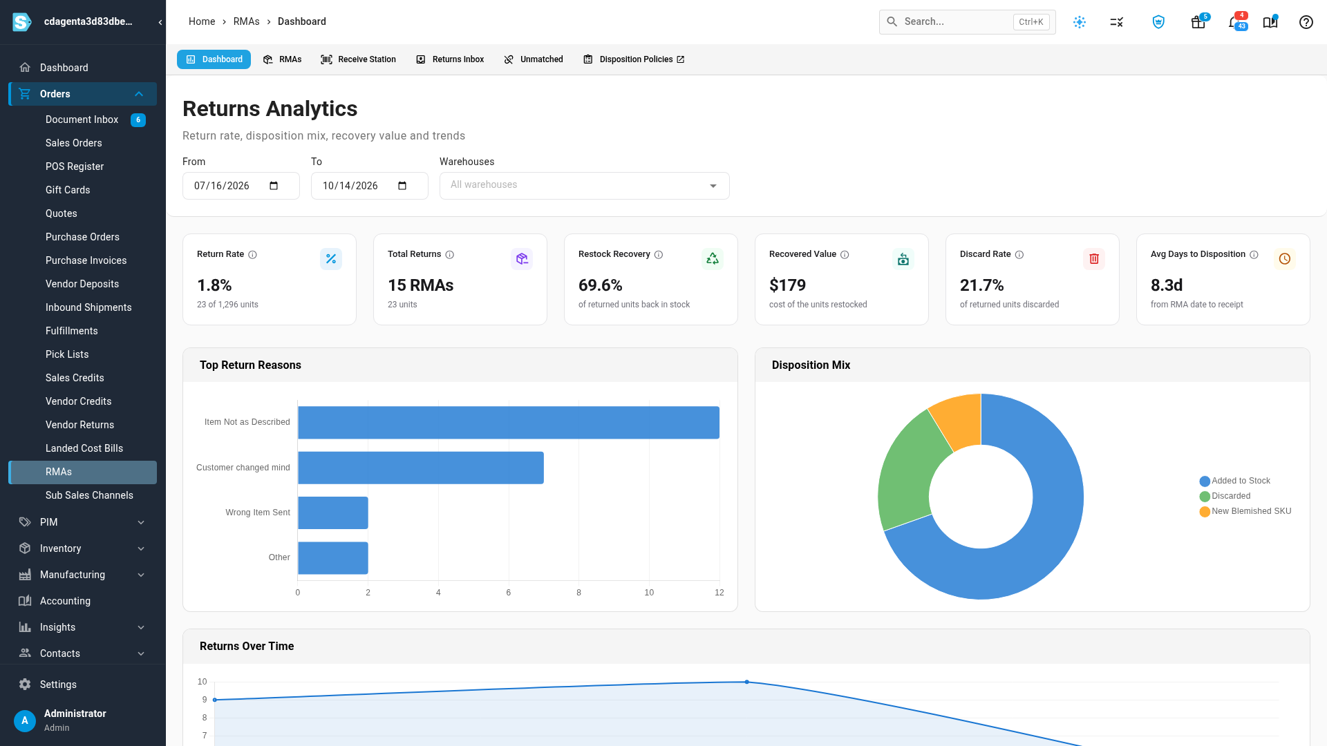Toggle New Blemished SKU legend item

click(x=1245, y=511)
